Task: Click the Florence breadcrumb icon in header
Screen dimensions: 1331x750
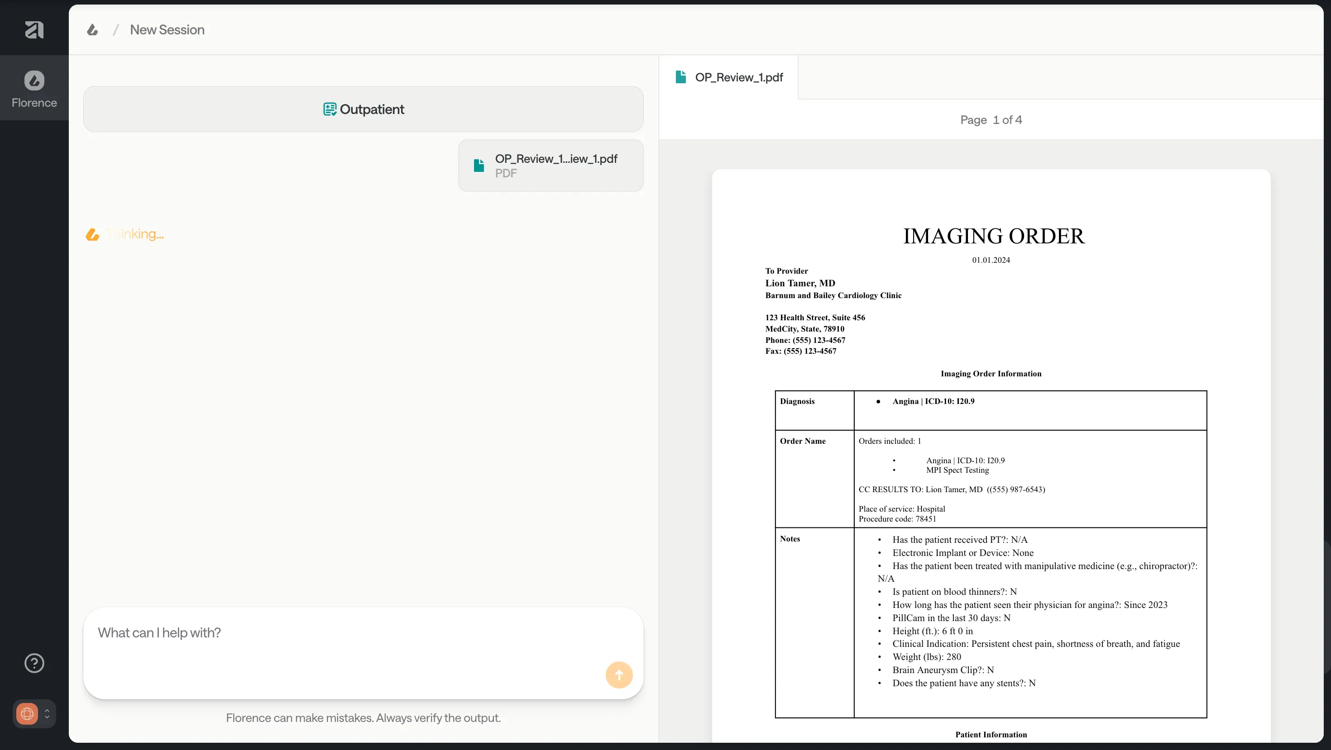Action: pyautogui.click(x=92, y=30)
